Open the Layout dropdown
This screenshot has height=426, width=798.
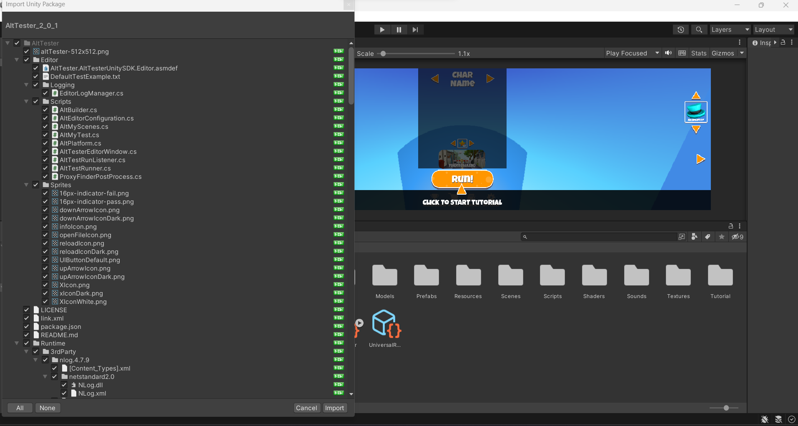(773, 30)
